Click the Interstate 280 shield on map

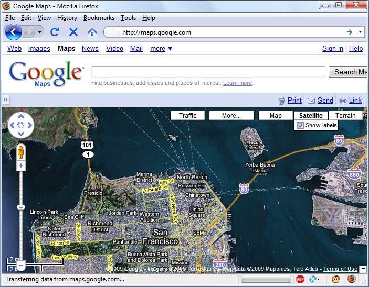pos(220,264)
